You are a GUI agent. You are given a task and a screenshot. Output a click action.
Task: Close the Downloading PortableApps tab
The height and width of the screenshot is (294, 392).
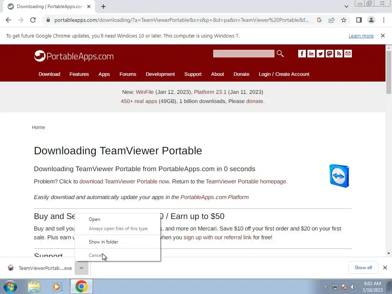(x=89, y=7)
